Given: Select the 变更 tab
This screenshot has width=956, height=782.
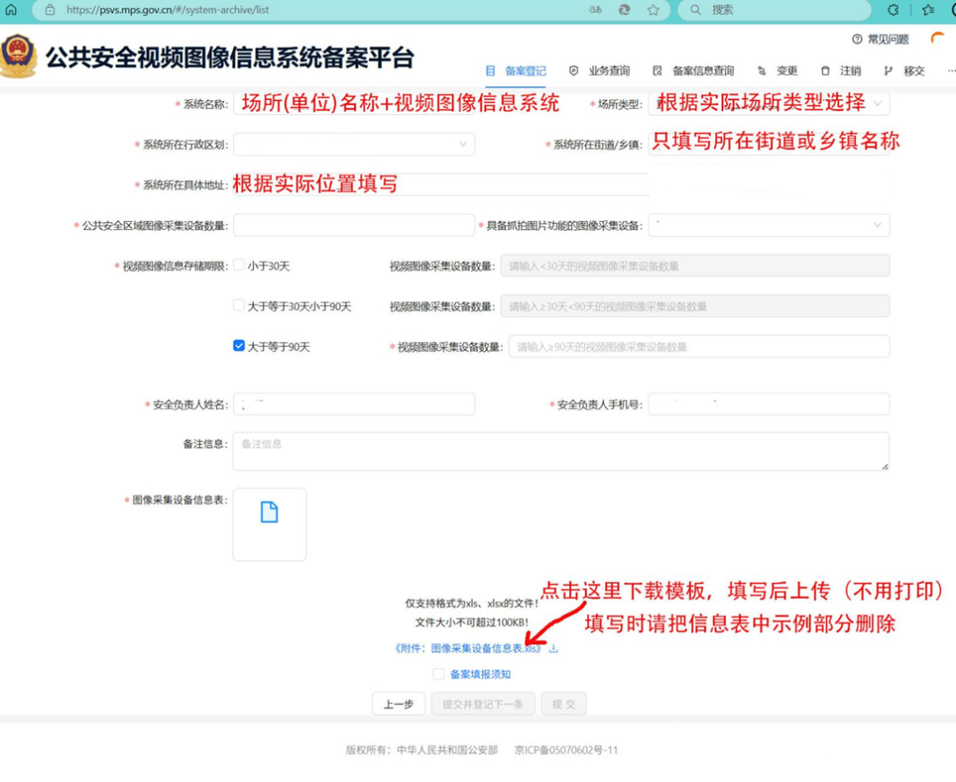Looking at the screenshot, I should 777,71.
